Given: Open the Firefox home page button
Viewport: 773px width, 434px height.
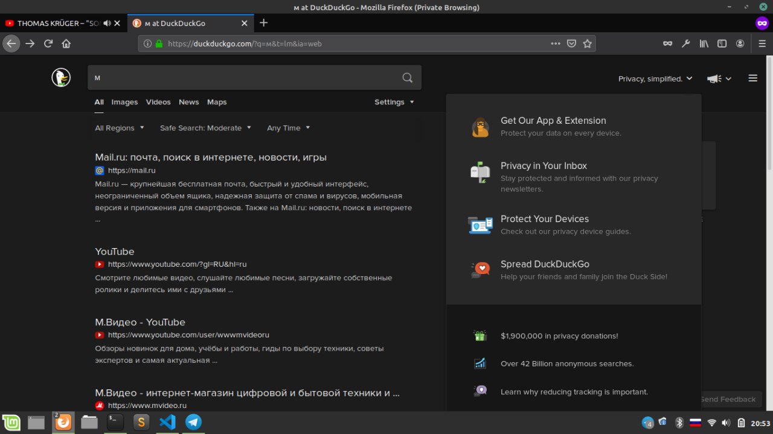Looking at the screenshot, I should coord(66,43).
